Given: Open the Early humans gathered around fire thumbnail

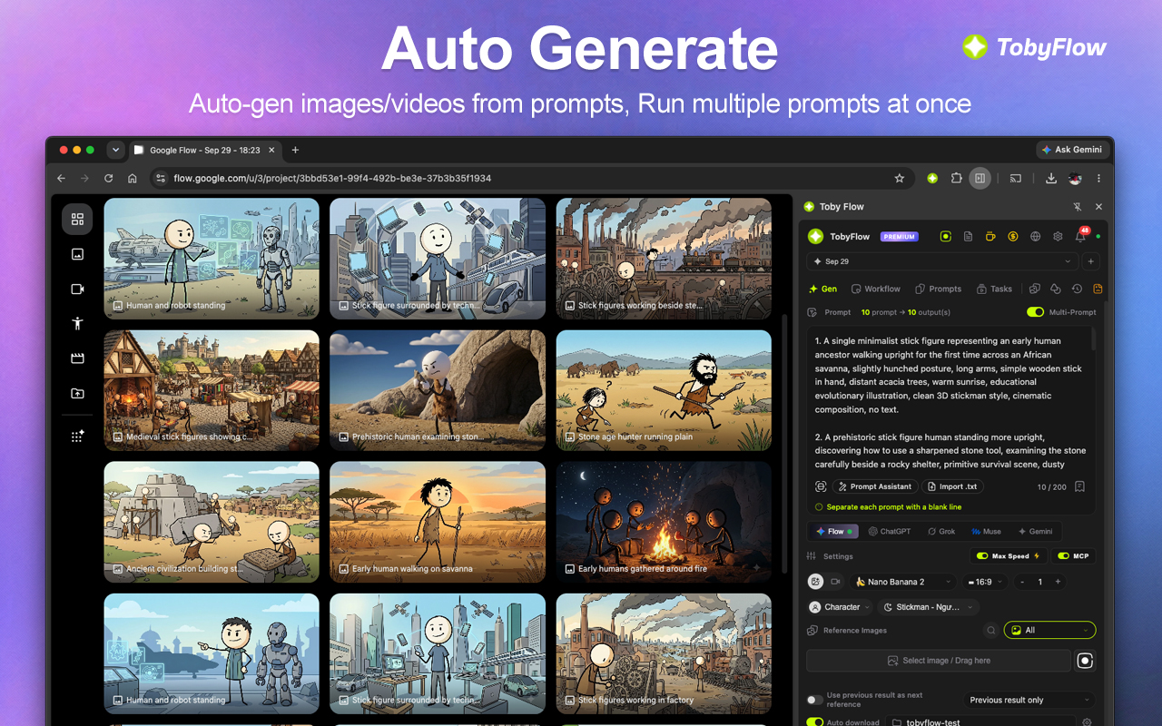Looking at the screenshot, I should point(664,522).
